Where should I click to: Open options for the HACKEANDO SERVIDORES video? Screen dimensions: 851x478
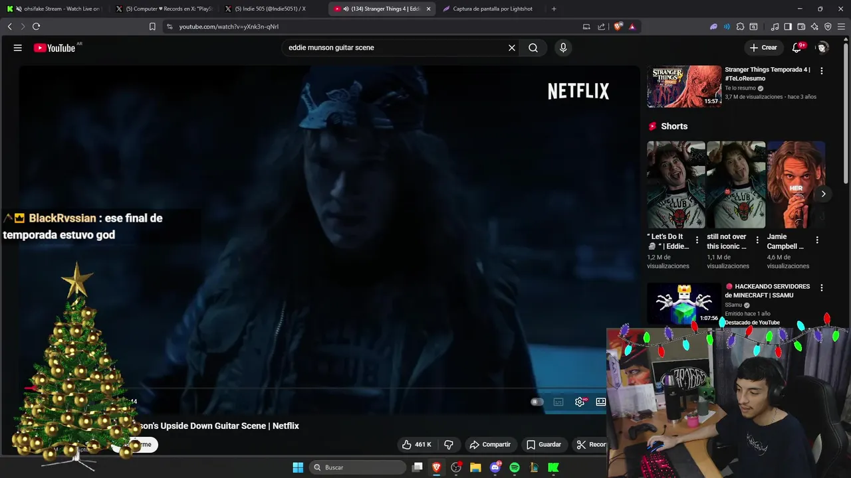[822, 287]
